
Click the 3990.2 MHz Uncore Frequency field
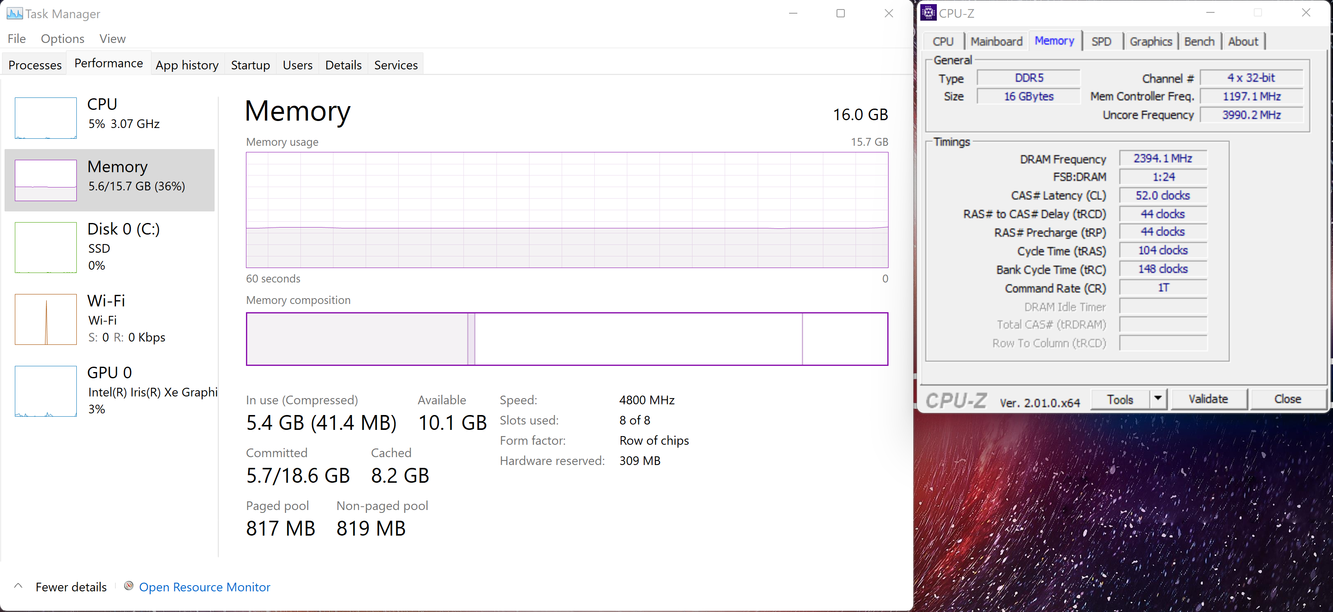(1251, 115)
